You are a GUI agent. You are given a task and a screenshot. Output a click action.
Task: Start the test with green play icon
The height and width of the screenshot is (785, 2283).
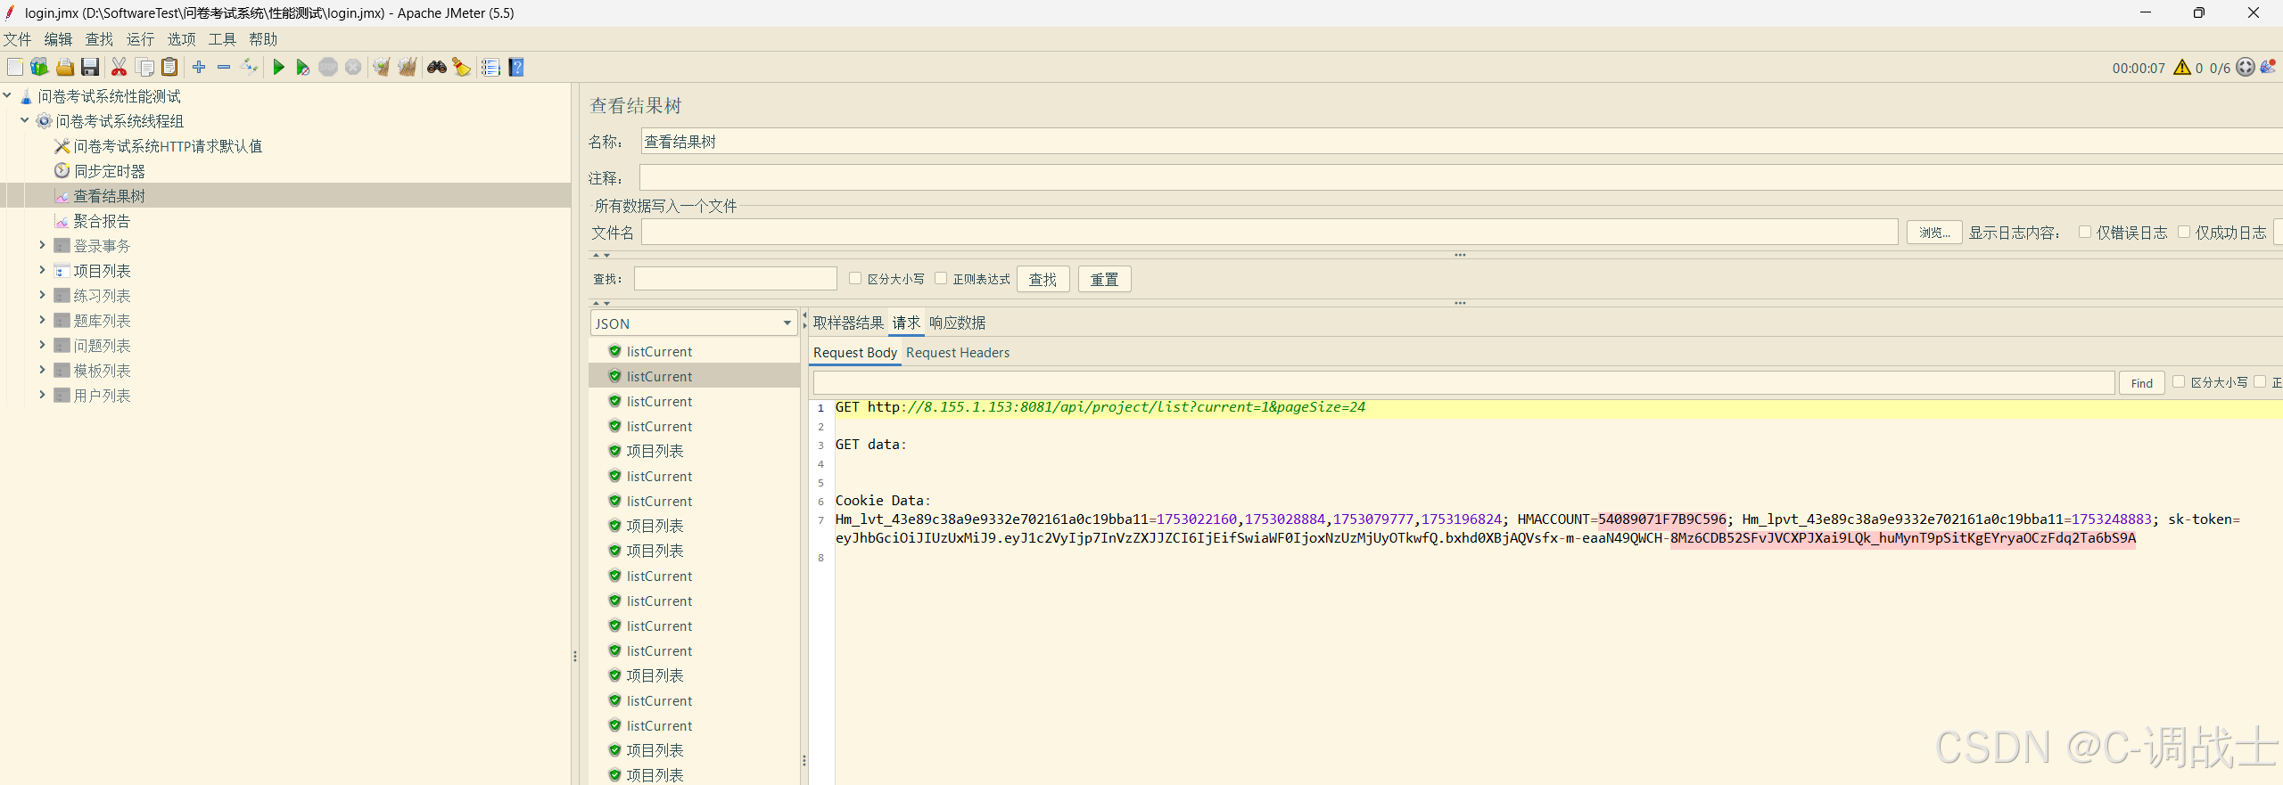point(278,68)
